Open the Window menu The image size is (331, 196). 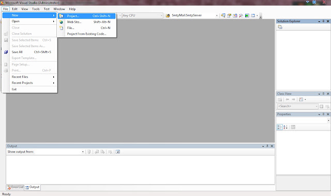59,9
